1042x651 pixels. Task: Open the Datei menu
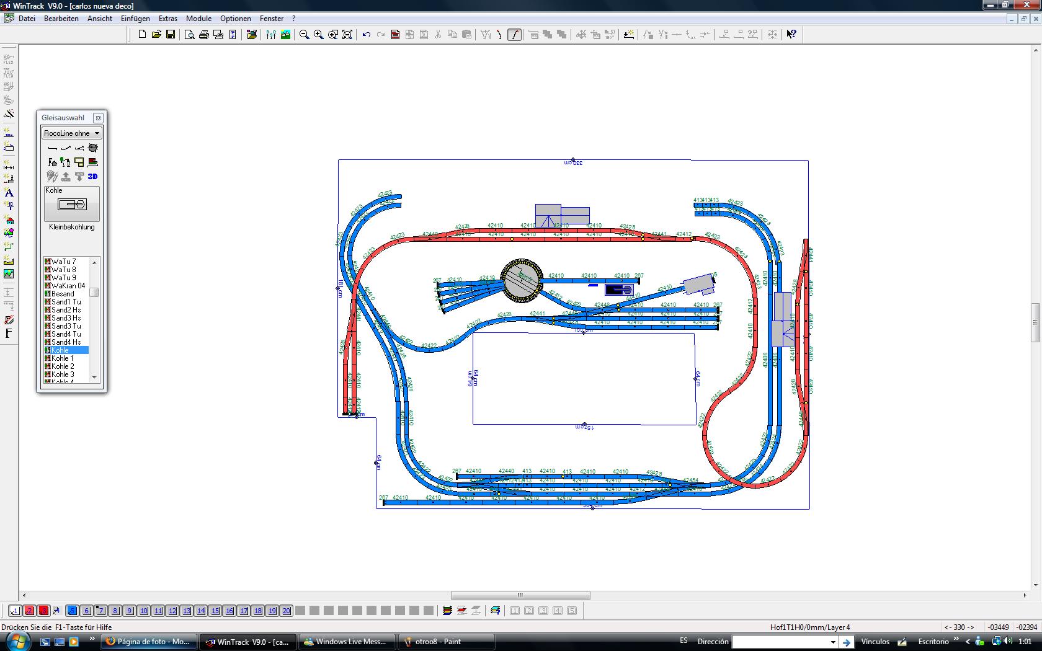click(27, 19)
